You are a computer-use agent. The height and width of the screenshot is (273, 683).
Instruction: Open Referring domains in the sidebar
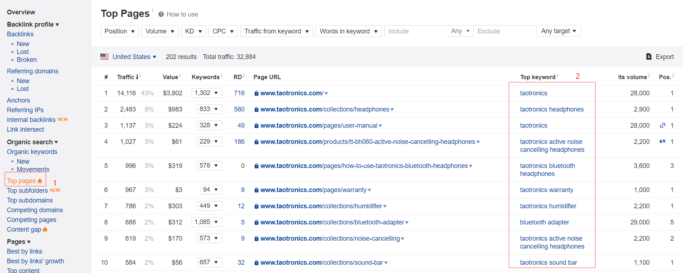(x=32, y=71)
